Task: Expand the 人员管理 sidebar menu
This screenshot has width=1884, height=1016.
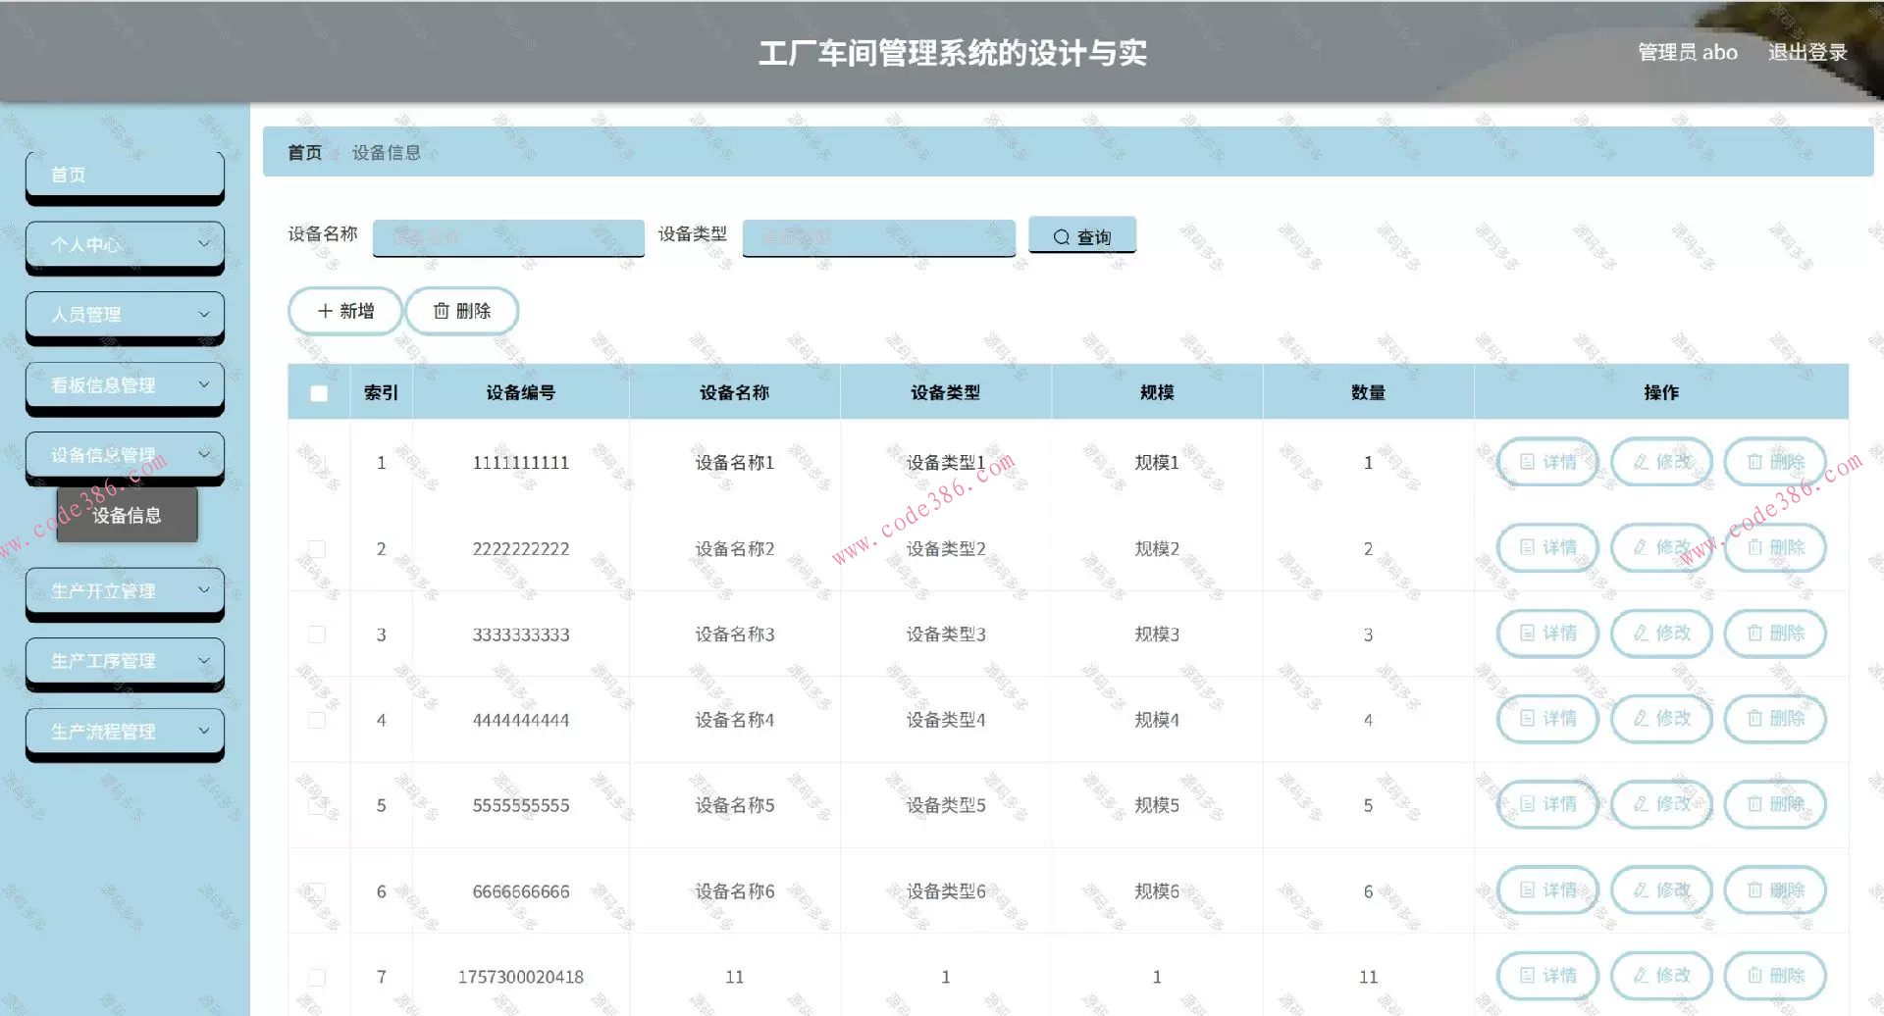Action: [125, 315]
